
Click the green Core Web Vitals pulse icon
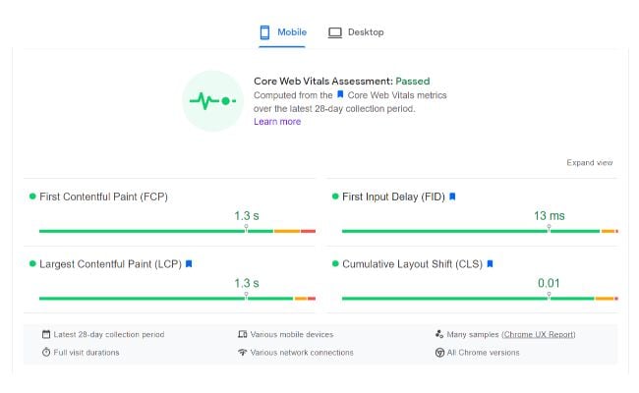point(212,100)
